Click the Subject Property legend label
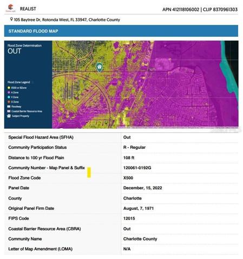 21,116
